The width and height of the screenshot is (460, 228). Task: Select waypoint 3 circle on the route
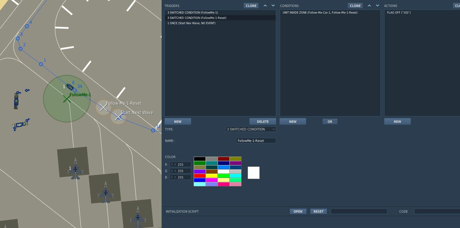pos(18,38)
